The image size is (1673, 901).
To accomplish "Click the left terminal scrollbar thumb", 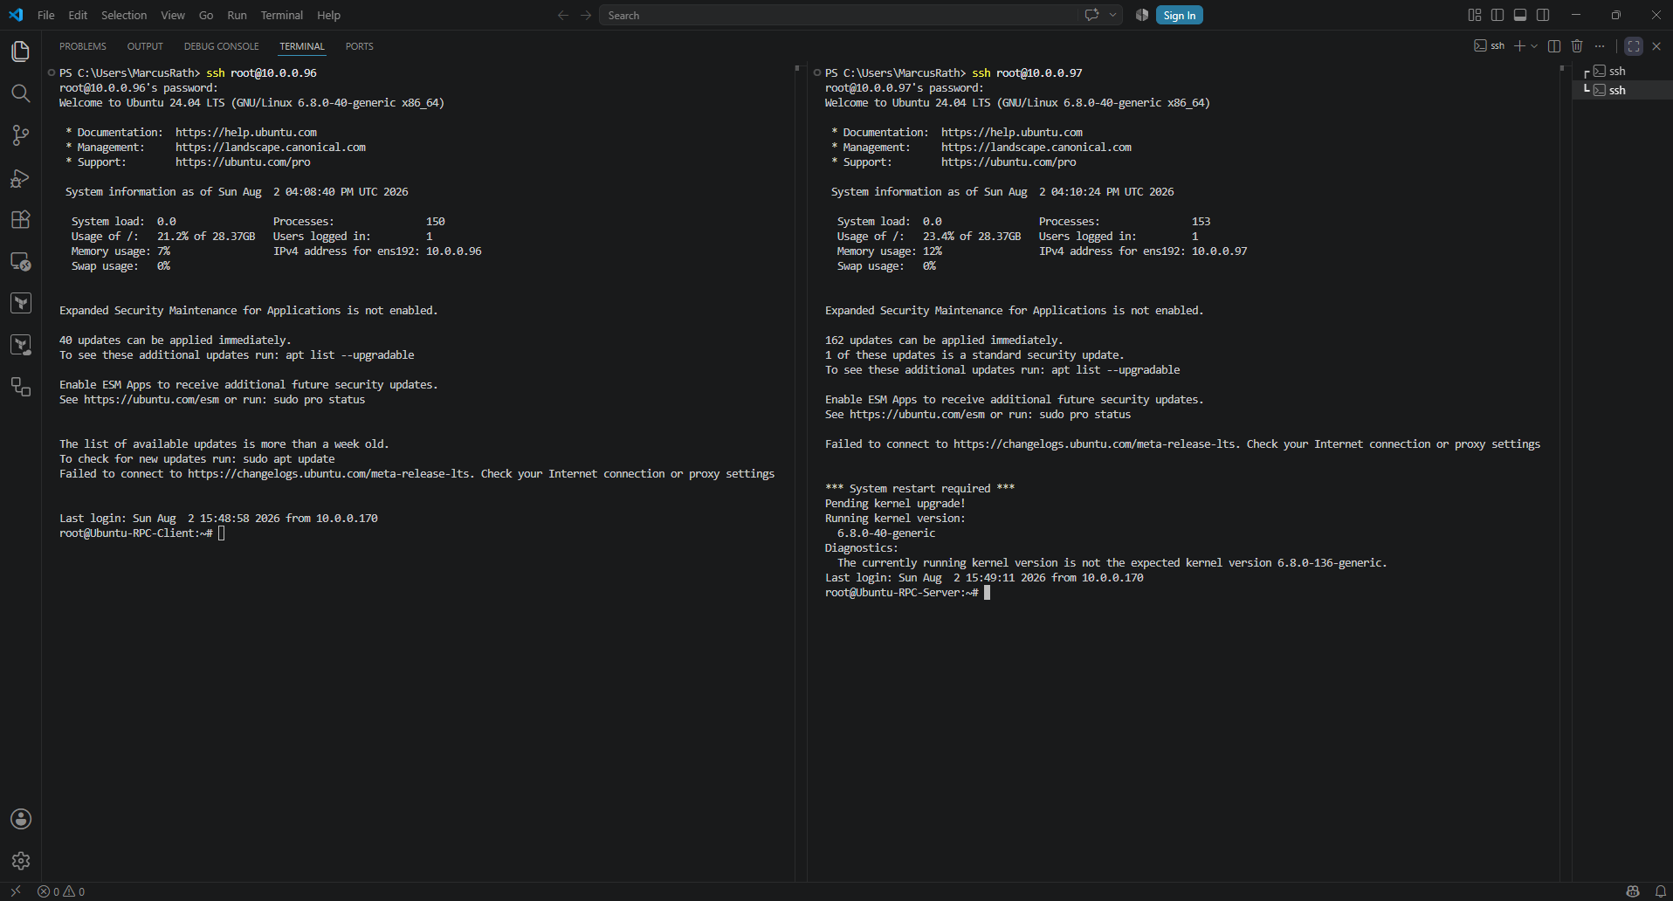I will click(x=797, y=68).
